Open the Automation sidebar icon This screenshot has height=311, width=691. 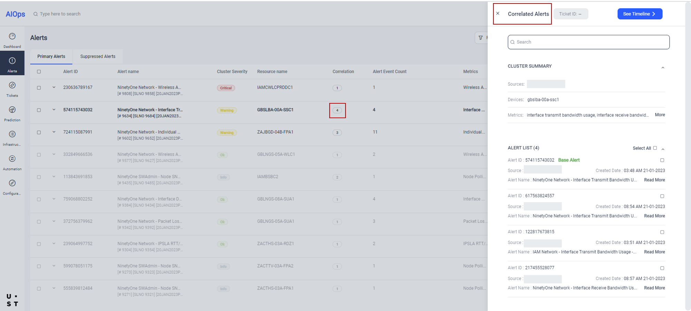click(x=12, y=159)
